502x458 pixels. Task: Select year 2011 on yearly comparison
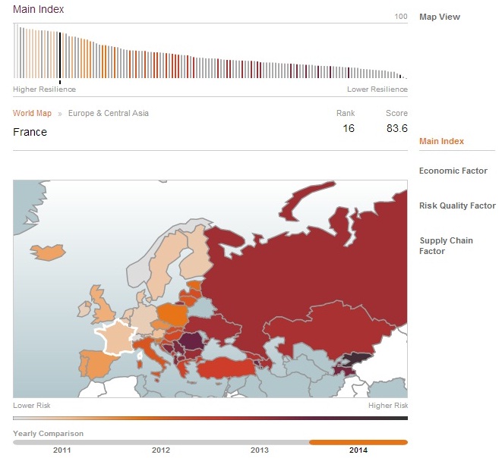pyautogui.click(x=62, y=450)
